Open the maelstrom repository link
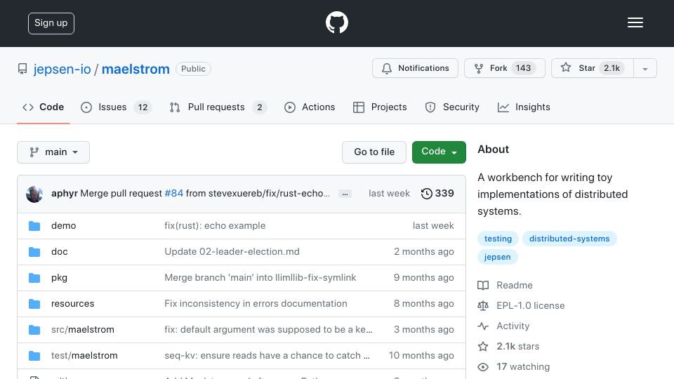Viewport: 674px width, 379px height. pyautogui.click(x=136, y=69)
